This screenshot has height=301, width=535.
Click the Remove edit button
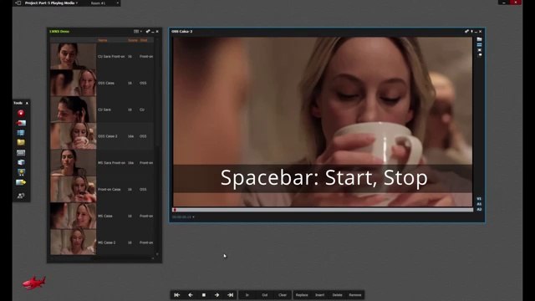click(x=354, y=295)
